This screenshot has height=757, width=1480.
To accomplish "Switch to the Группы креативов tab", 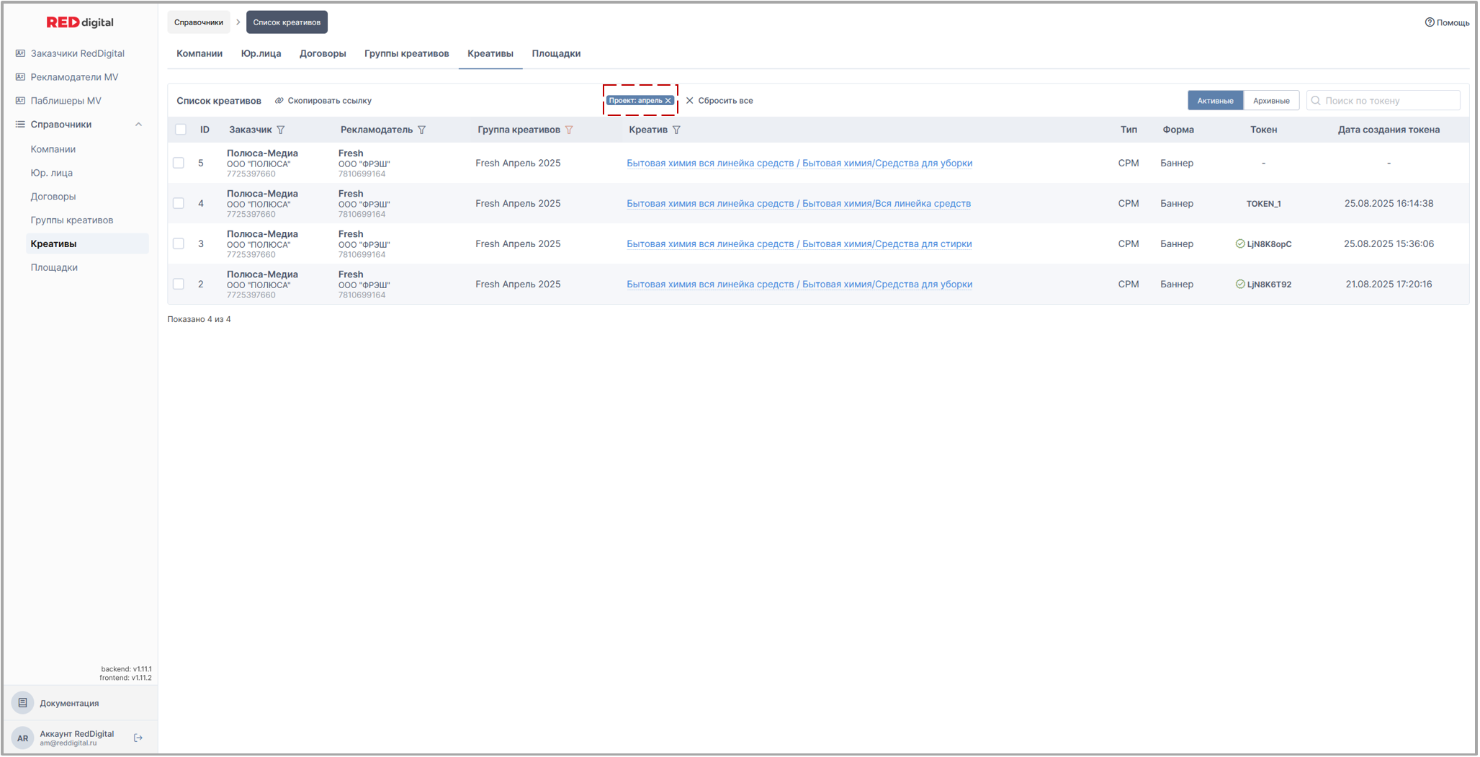I will coord(406,53).
